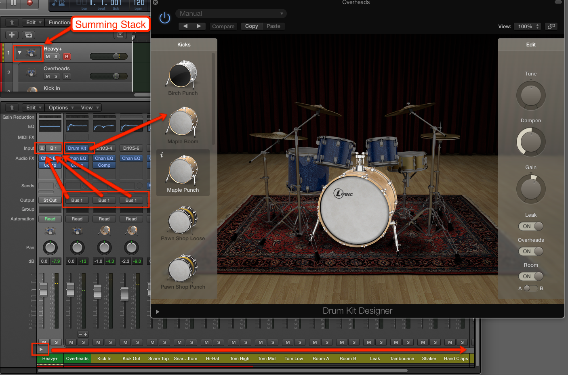Click the Overheads channel strip drum icon in mixer
Image resolution: width=568 pixels, height=375 pixels.
(x=77, y=231)
